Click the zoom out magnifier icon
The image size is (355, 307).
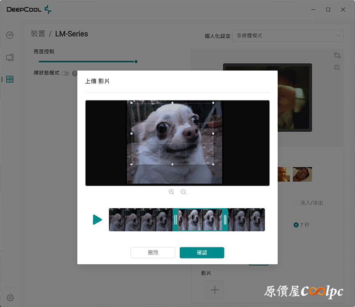pyautogui.click(x=183, y=192)
